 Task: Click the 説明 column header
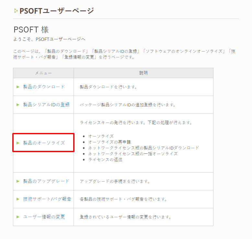click(x=143, y=73)
